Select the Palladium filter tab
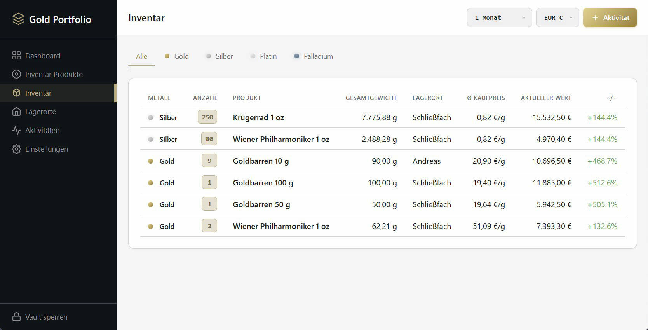 tap(314, 56)
